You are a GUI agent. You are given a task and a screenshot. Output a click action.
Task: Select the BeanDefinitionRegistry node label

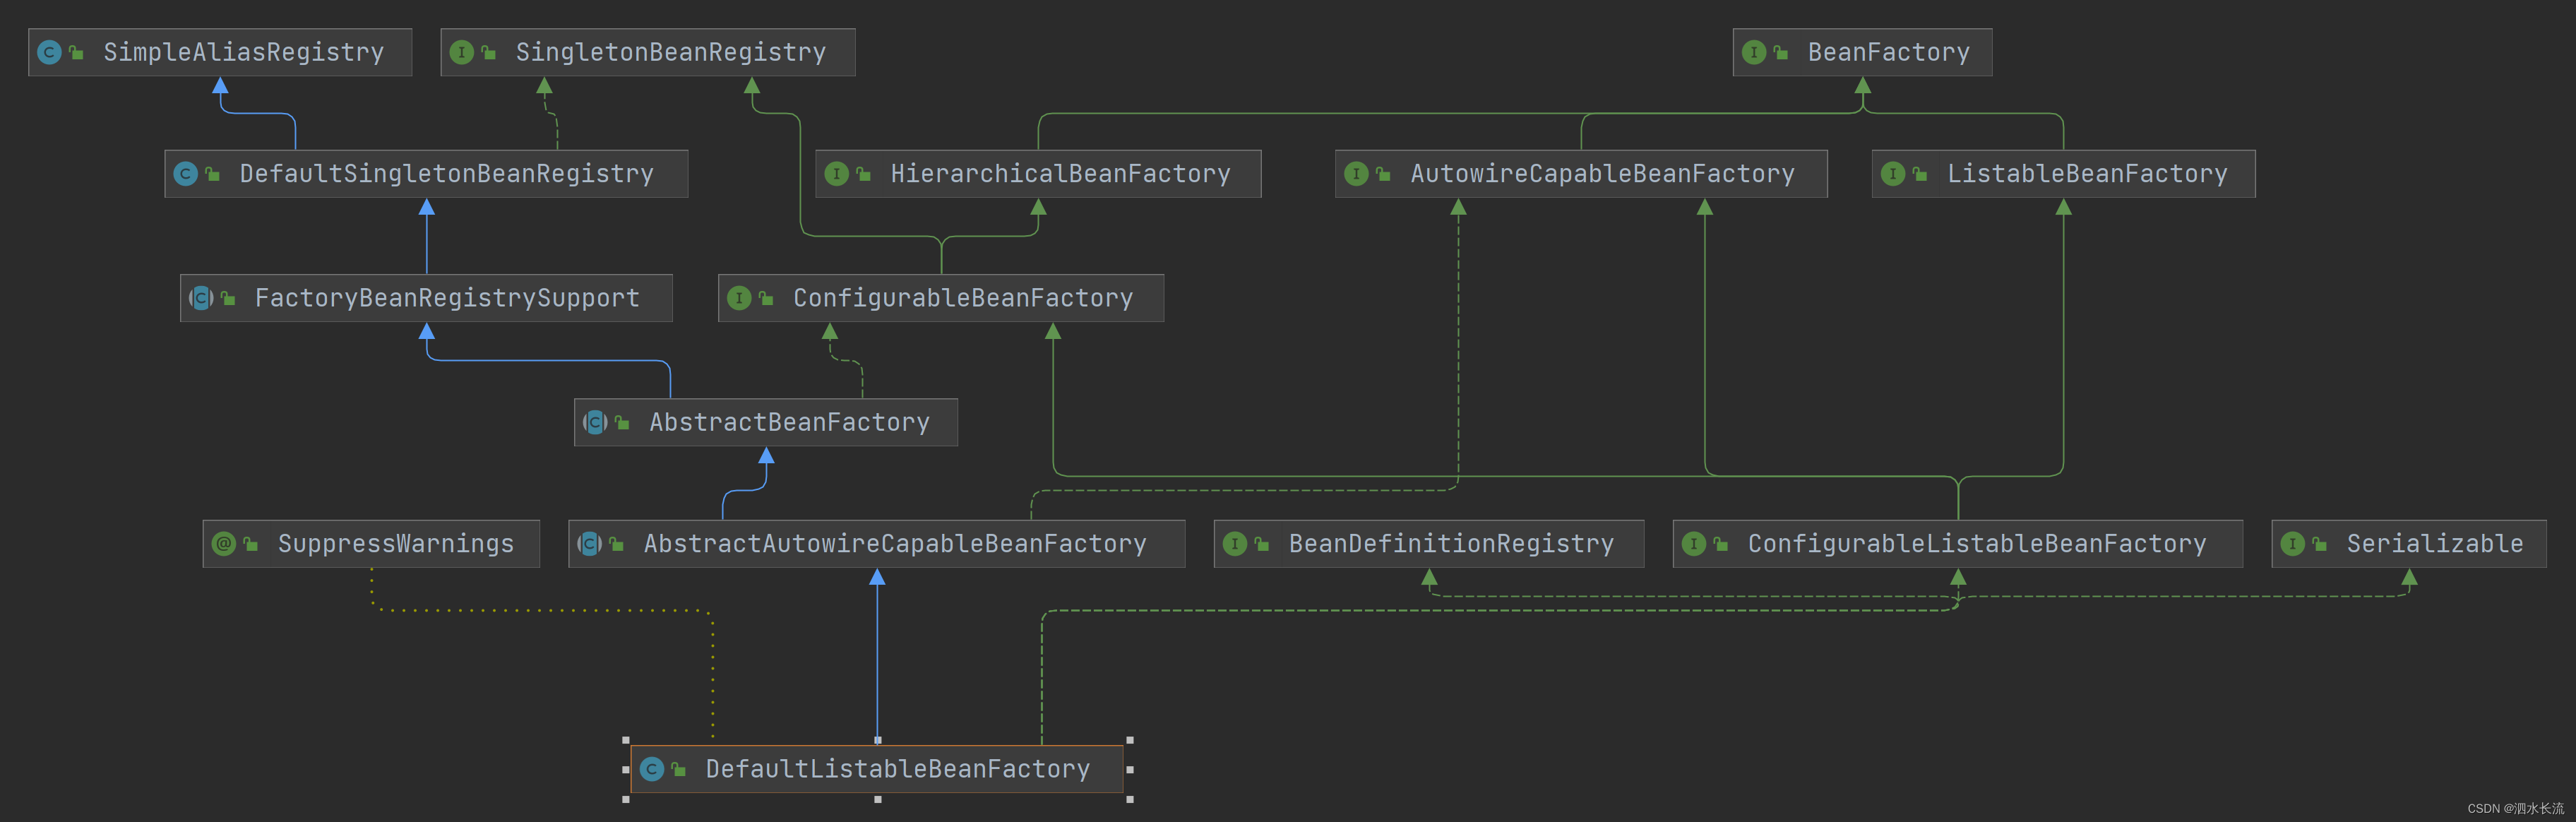pyautogui.click(x=1451, y=544)
